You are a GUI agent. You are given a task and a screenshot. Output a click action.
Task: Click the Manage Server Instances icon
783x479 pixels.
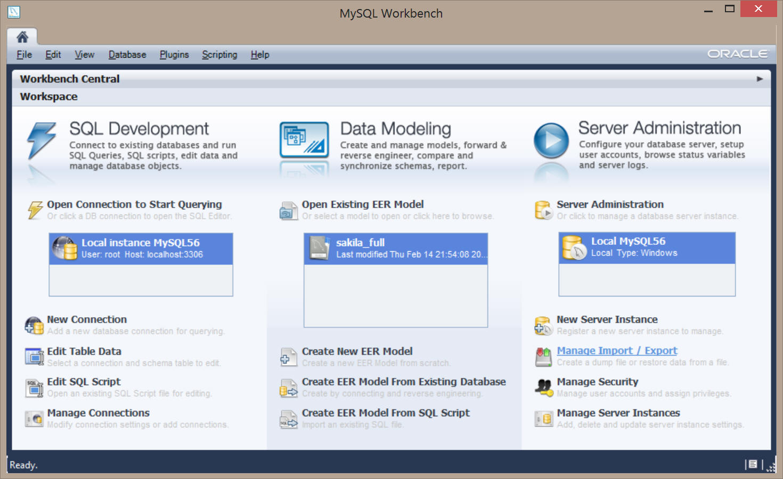[x=543, y=419]
